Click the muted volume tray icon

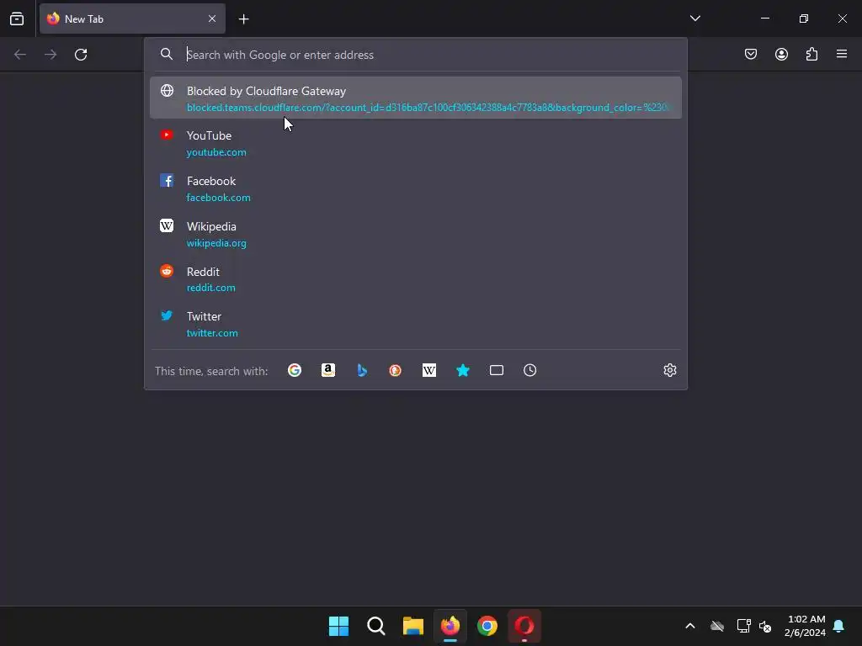765,626
